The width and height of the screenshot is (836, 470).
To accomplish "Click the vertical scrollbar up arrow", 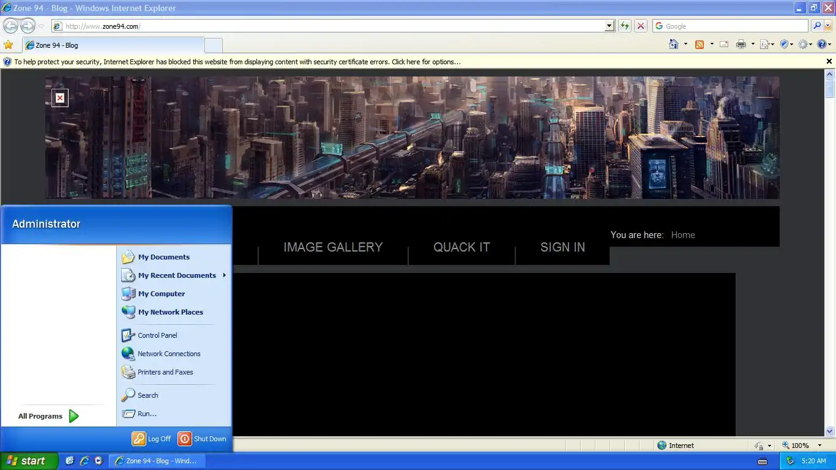I will pos(830,74).
